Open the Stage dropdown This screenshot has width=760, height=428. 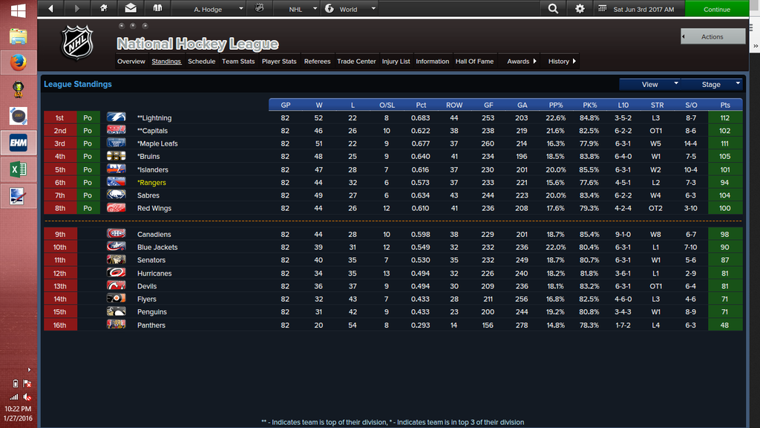click(712, 85)
